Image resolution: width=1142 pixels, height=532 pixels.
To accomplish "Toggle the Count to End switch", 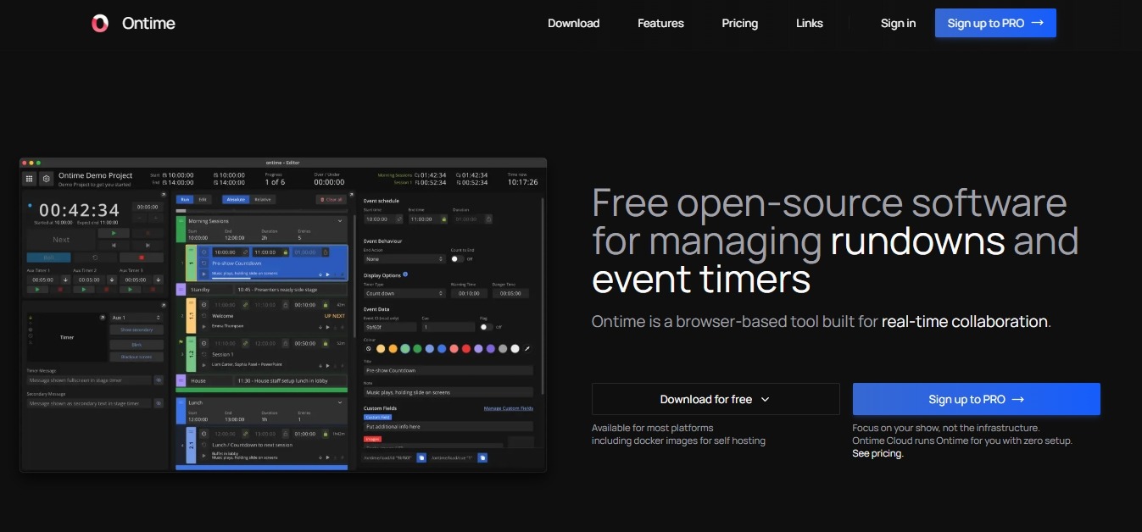I will pyautogui.click(x=457, y=258).
